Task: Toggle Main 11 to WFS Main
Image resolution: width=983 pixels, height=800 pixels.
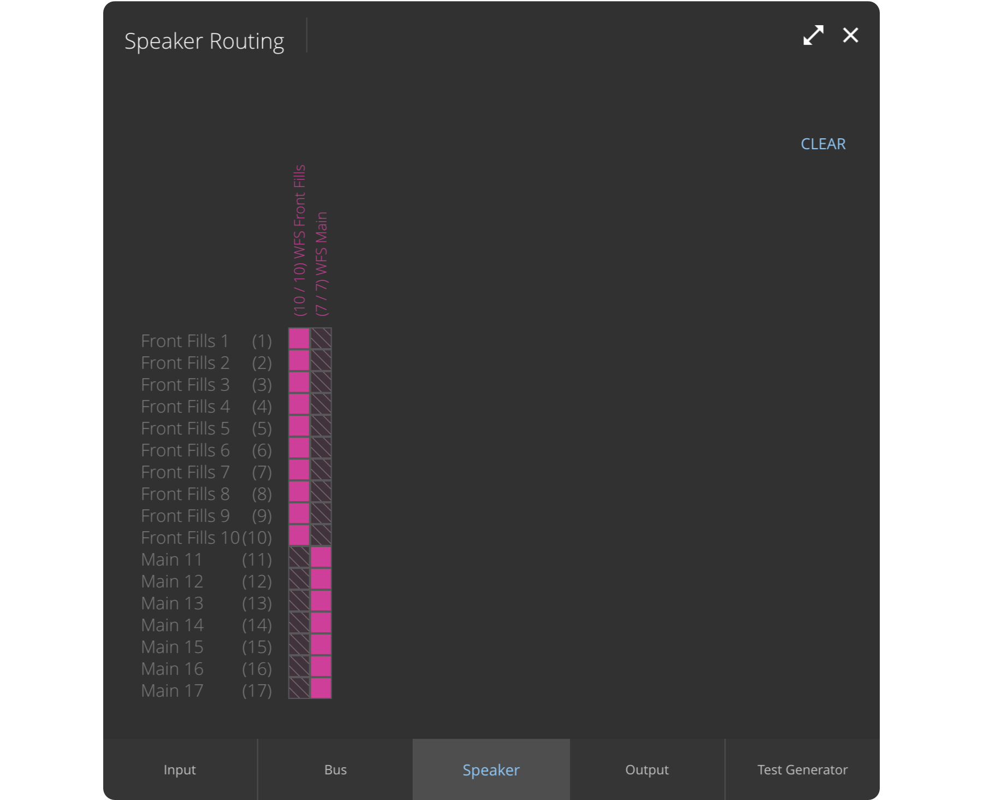Action: (321, 557)
